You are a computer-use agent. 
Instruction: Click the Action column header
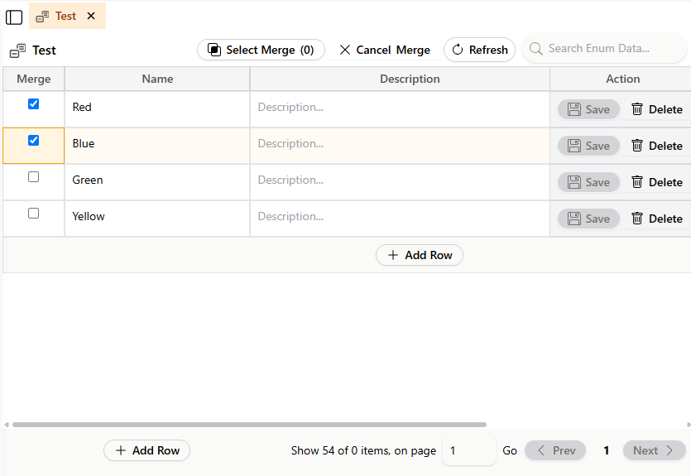622,79
